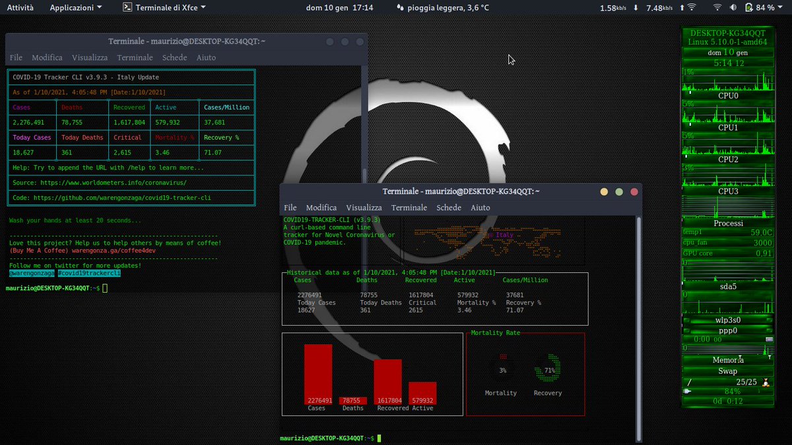Click the download speed arrow icon
The width and height of the screenshot is (792, 445).
(x=636, y=8)
